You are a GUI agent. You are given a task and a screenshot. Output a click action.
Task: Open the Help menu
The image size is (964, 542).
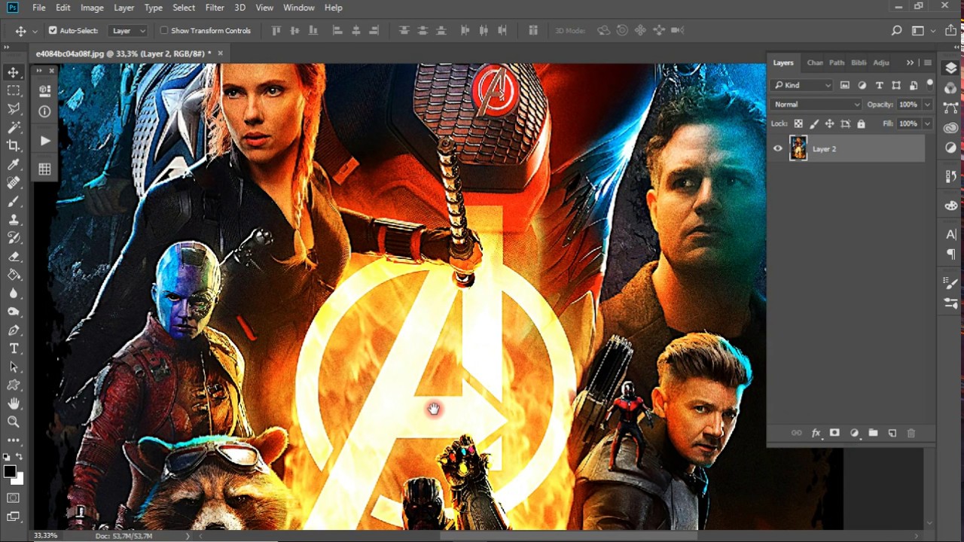tap(334, 8)
